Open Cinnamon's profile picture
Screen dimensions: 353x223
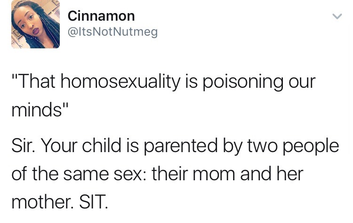point(36,24)
